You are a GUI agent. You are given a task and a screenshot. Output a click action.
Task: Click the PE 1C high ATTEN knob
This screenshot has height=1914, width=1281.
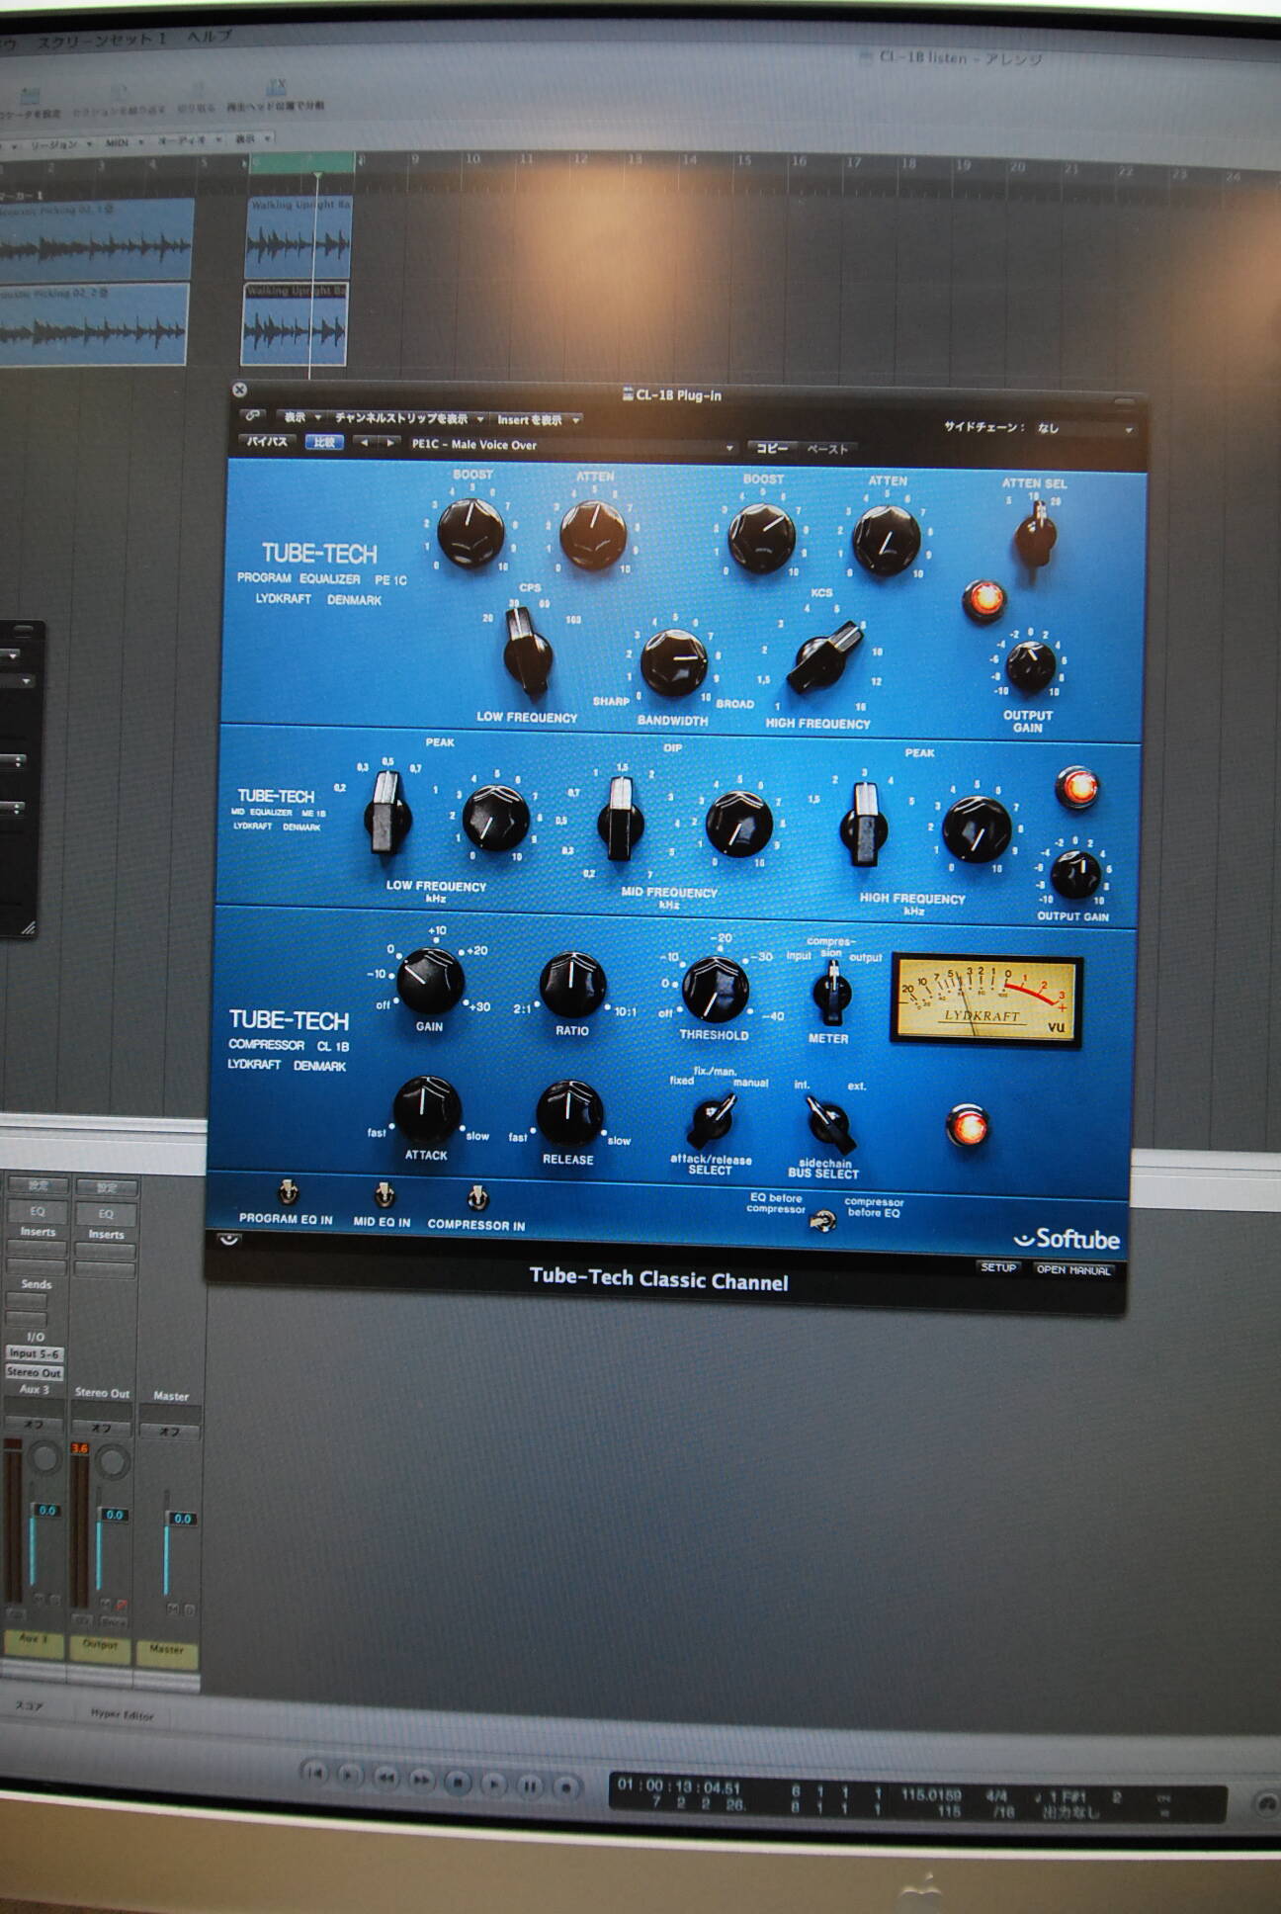coord(886,540)
